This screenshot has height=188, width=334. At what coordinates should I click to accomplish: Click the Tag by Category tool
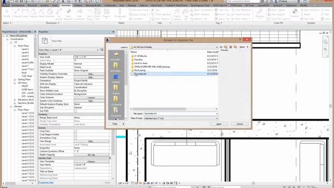pos(177,14)
